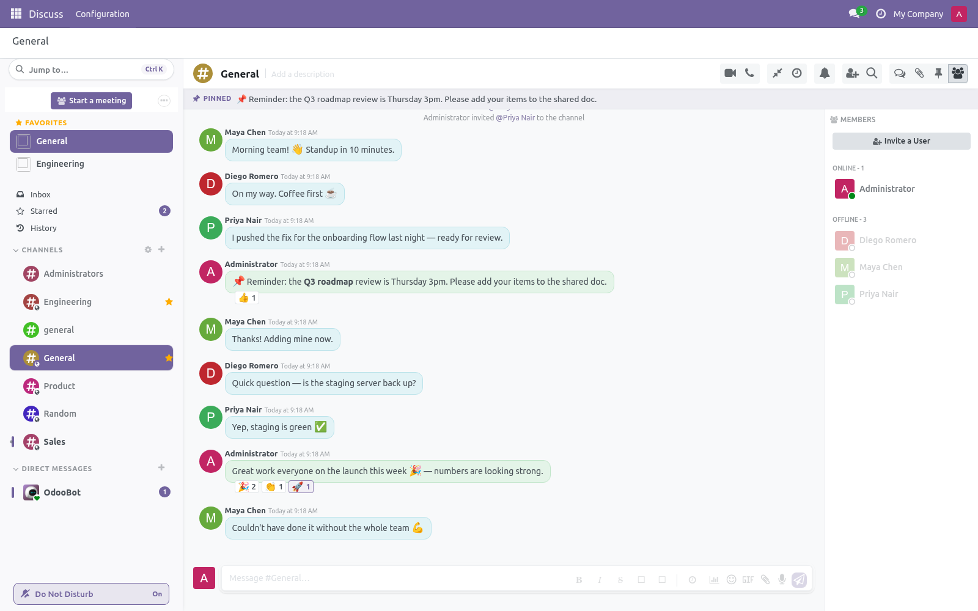This screenshot has width=978, height=611.
Task: Apply bold formatting in the message composer
Action: click(x=579, y=580)
